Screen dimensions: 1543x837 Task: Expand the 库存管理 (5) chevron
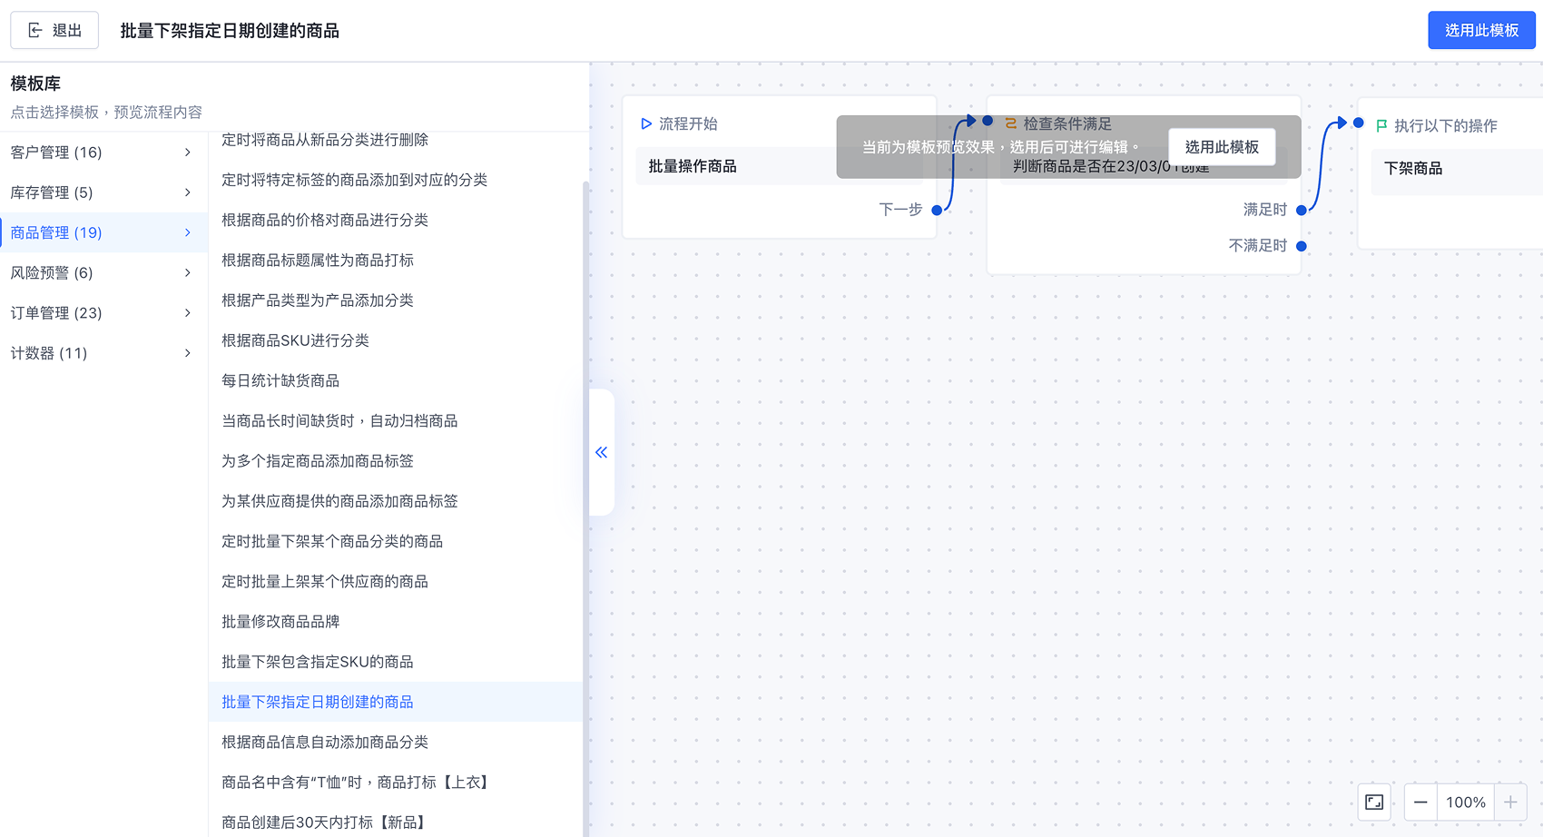[188, 192]
